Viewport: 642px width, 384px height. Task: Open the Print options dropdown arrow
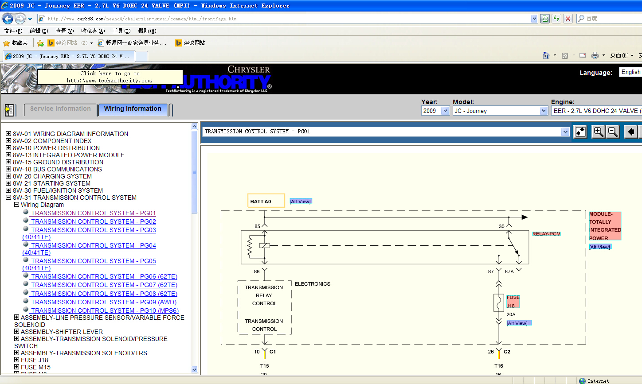603,55
